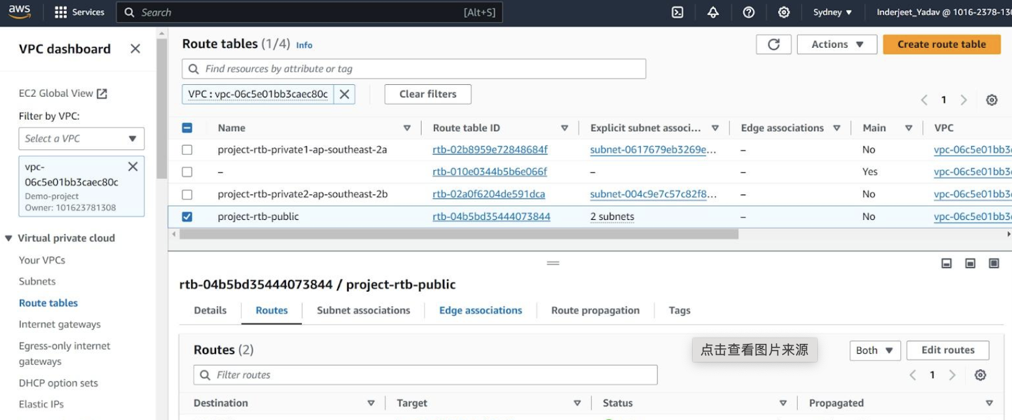Open the Services grid menu
This screenshot has height=420, width=1012.
(x=79, y=12)
